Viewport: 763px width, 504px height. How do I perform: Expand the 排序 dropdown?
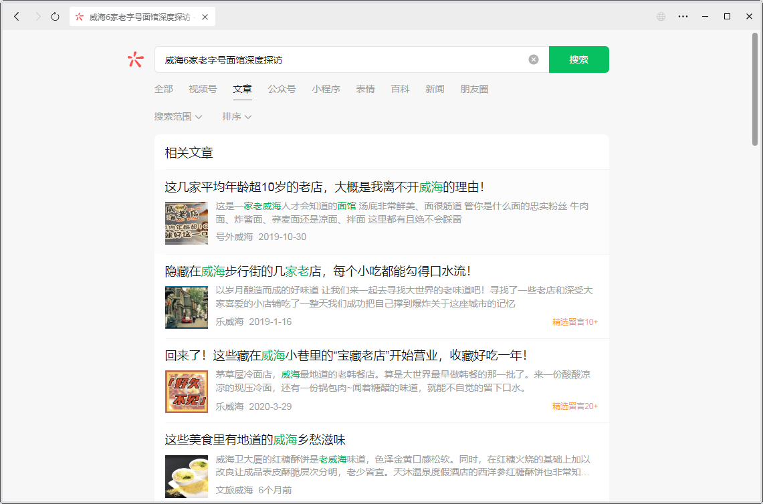[237, 117]
